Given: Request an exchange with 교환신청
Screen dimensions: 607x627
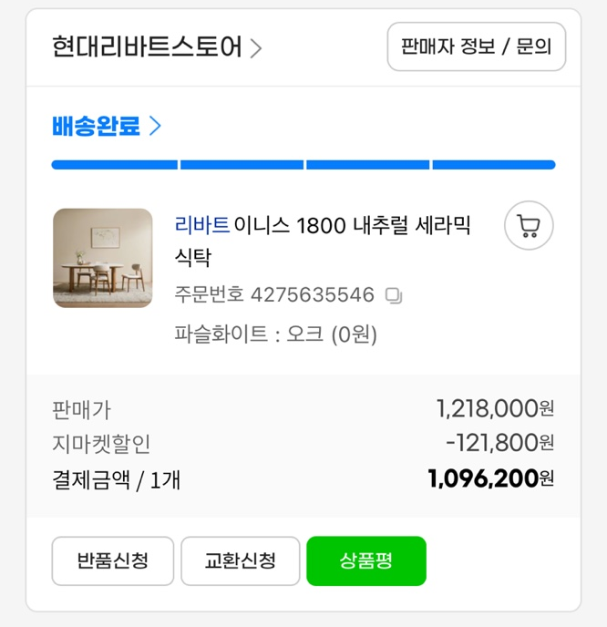Looking at the screenshot, I should [240, 560].
